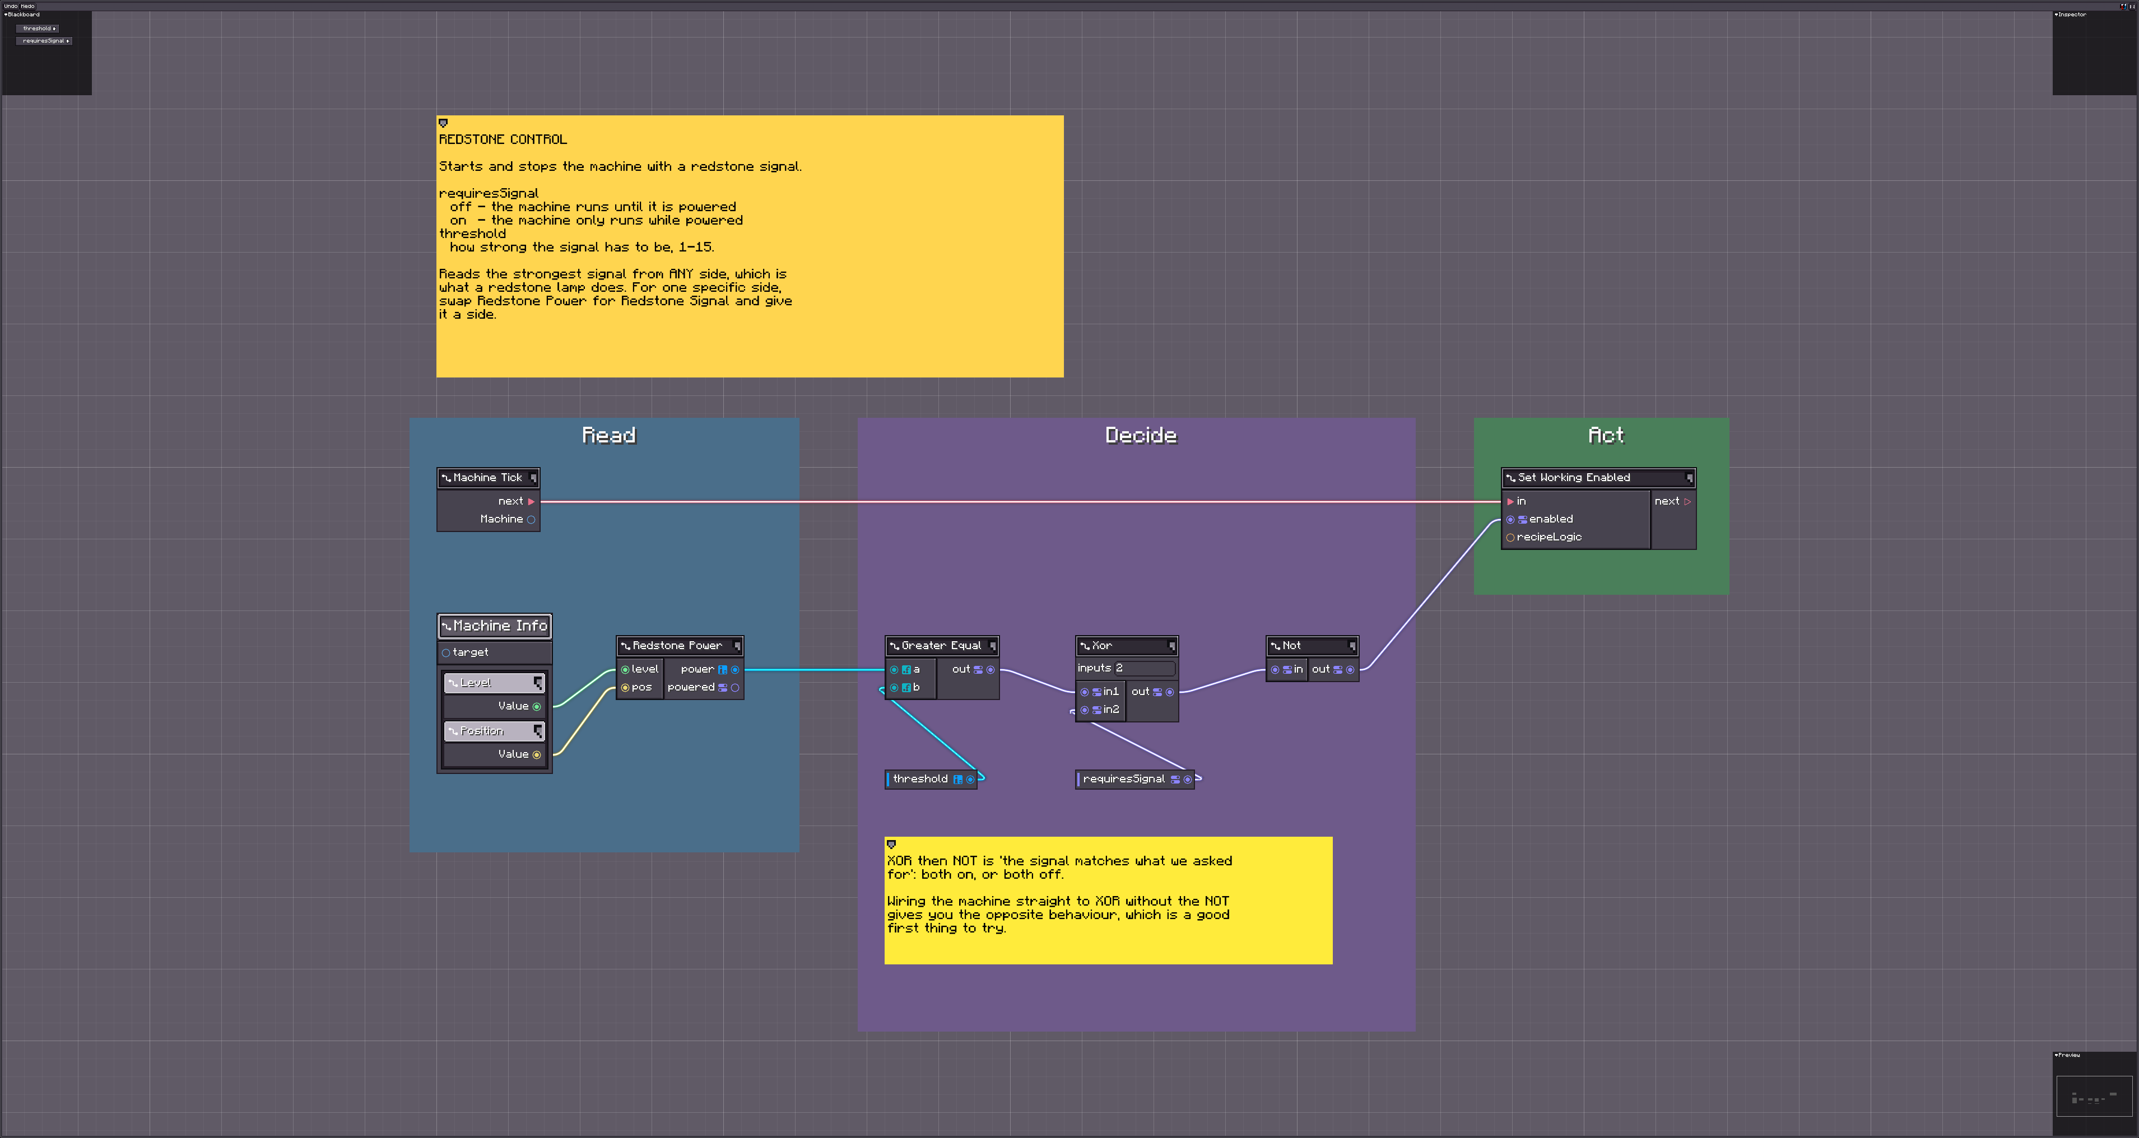The width and height of the screenshot is (2139, 1138).
Task: Click the float type icon beside a
Action: (x=906, y=670)
